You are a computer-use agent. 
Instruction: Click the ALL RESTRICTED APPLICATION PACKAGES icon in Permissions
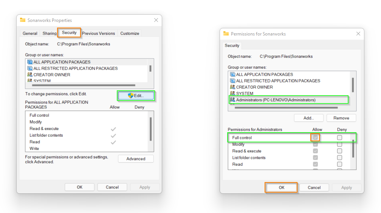point(232,81)
